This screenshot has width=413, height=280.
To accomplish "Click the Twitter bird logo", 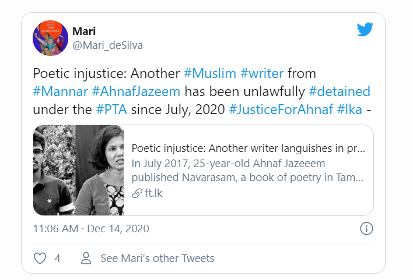I will point(365,30).
